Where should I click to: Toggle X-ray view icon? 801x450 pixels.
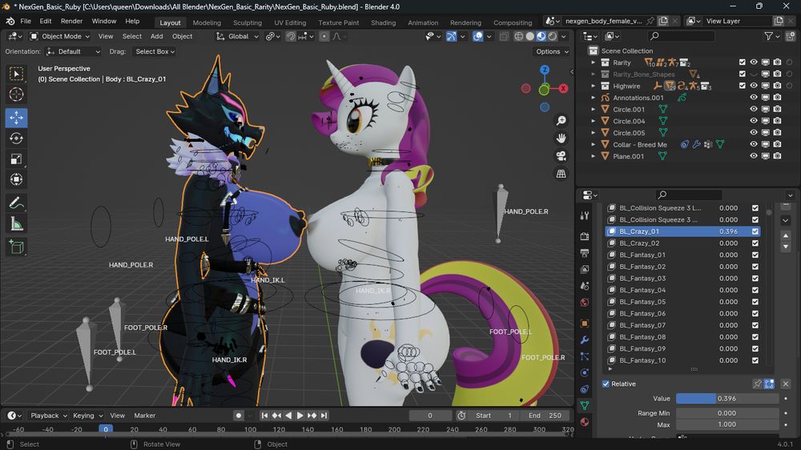click(x=504, y=36)
